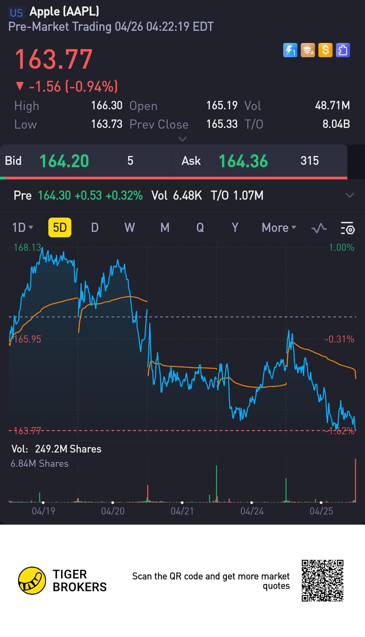Switch to the Y yearly chart tab

click(x=235, y=227)
